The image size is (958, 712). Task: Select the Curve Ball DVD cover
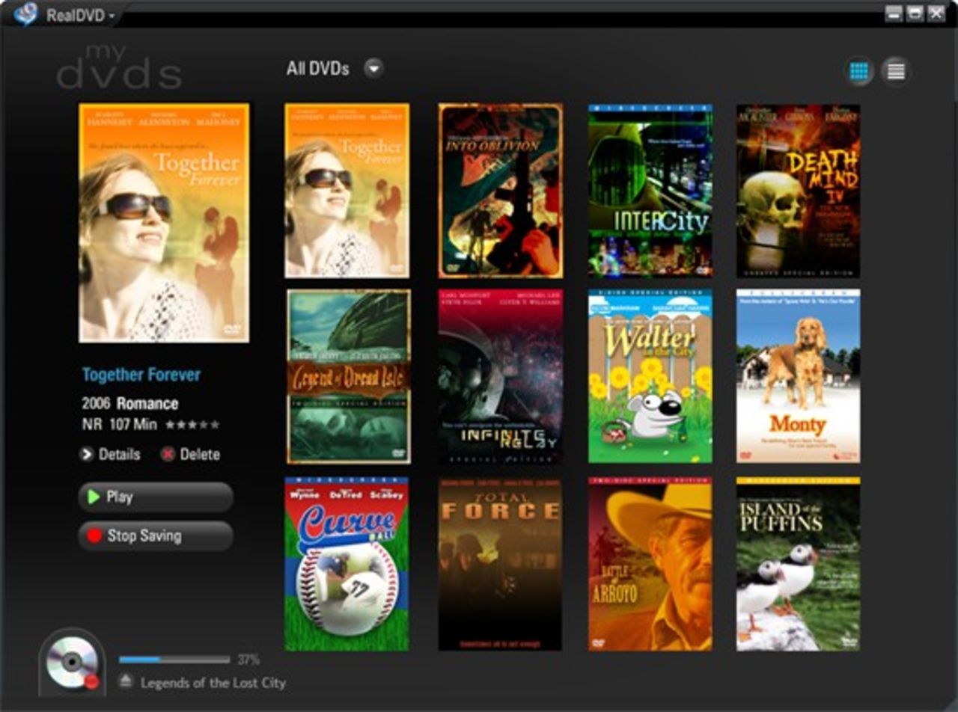pos(347,564)
